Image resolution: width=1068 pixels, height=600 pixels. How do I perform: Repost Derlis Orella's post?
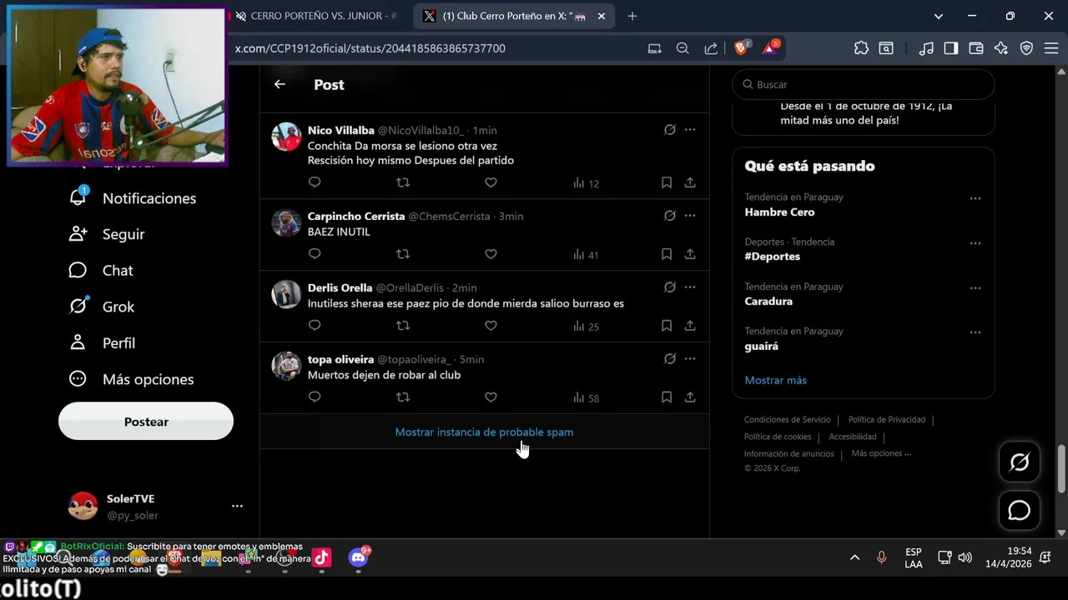click(403, 326)
